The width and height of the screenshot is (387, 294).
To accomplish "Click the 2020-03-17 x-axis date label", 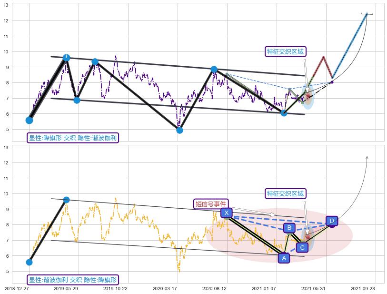I will point(165,288).
